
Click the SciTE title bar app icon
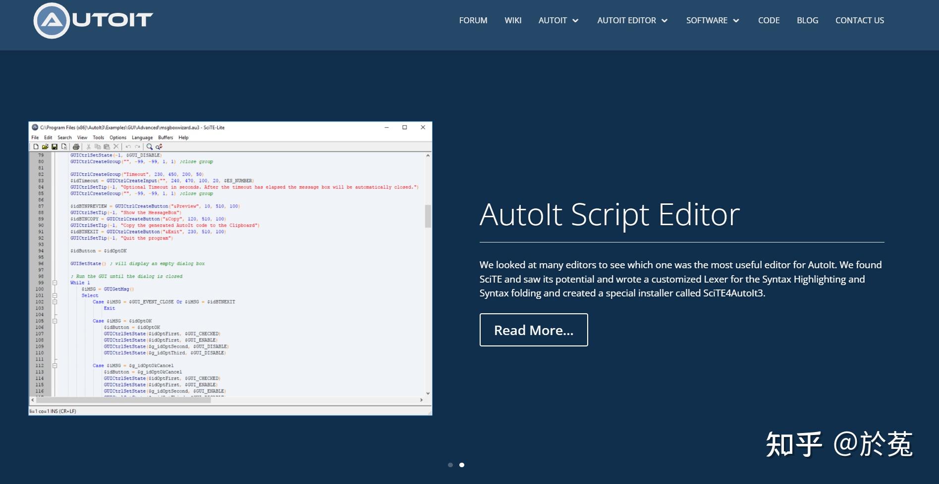pyautogui.click(x=35, y=127)
